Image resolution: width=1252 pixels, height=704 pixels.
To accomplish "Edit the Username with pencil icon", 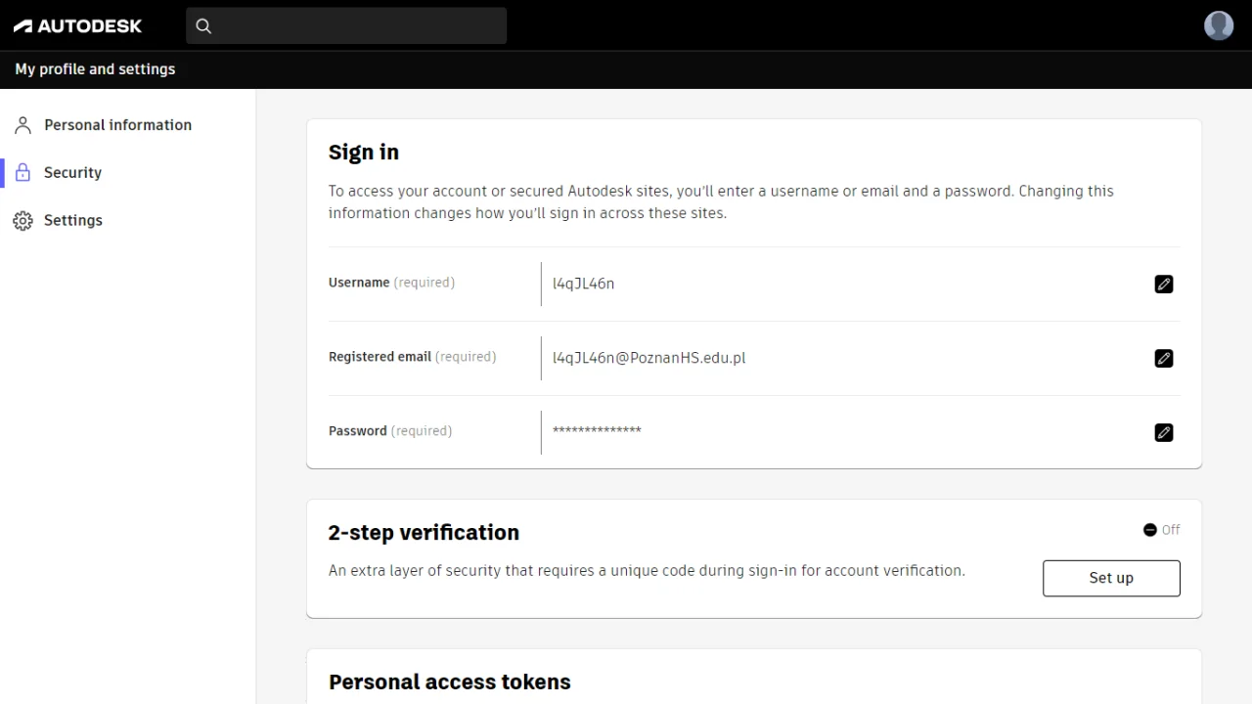I will [1164, 285].
